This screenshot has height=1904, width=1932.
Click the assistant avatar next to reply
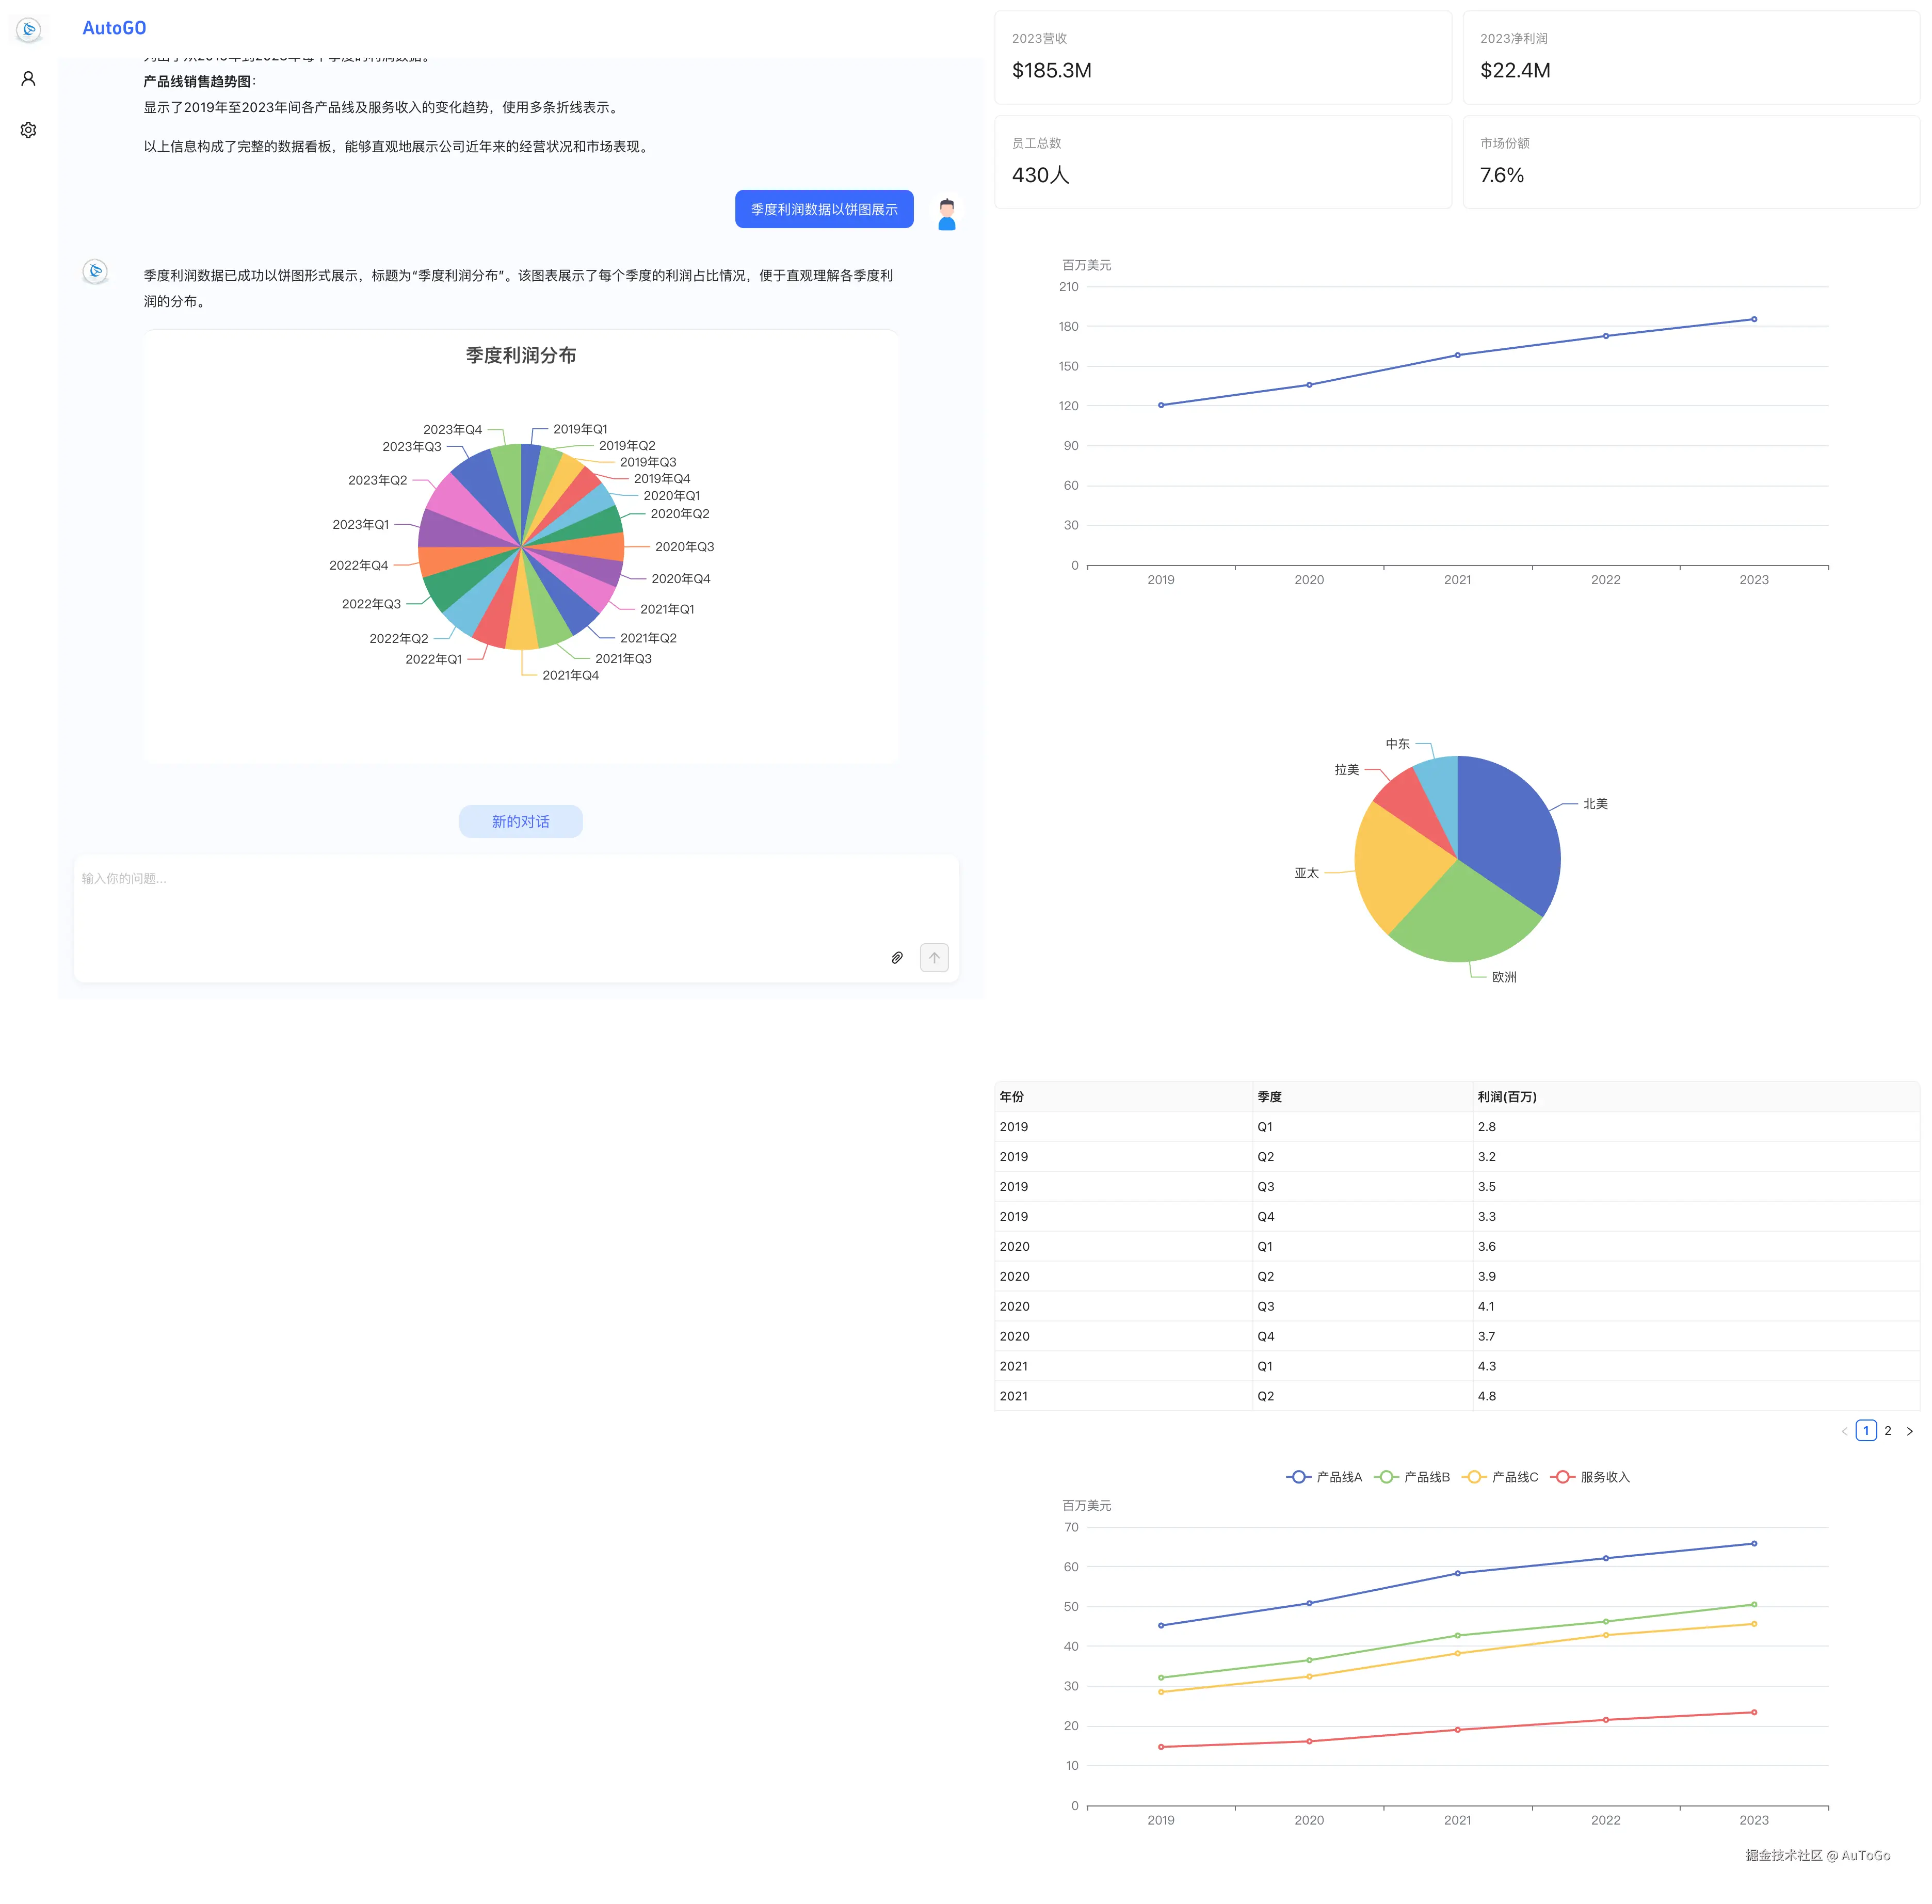pyautogui.click(x=95, y=271)
